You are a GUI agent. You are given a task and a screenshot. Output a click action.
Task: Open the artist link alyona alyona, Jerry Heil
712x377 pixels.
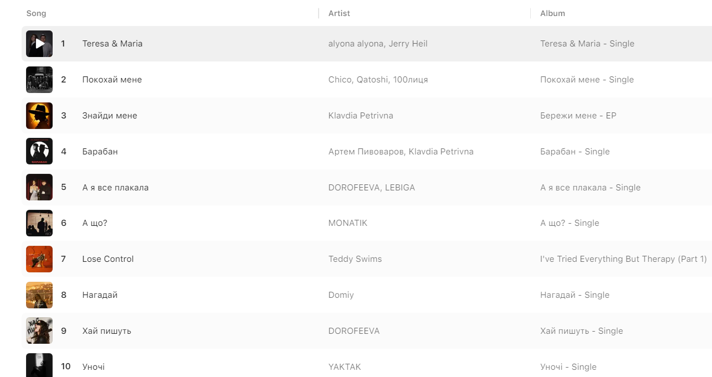378,44
